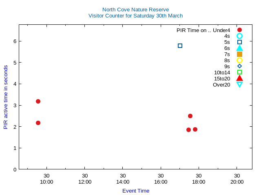Click the 14:00 x-axis tick label
The height and width of the screenshot is (195, 261).
(x=123, y=182)
